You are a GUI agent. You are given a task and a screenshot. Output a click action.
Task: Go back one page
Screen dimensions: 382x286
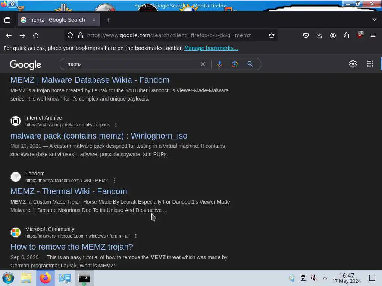[x=9, y=35]
